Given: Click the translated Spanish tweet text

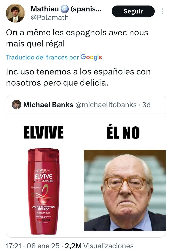Looking at the screenshot, I should click(x=78, y=77).
